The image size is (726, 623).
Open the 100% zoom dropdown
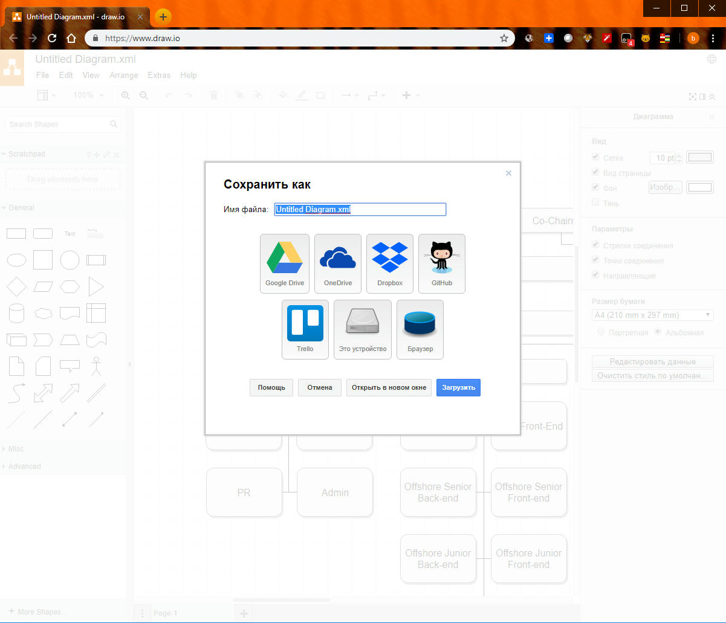88,95
